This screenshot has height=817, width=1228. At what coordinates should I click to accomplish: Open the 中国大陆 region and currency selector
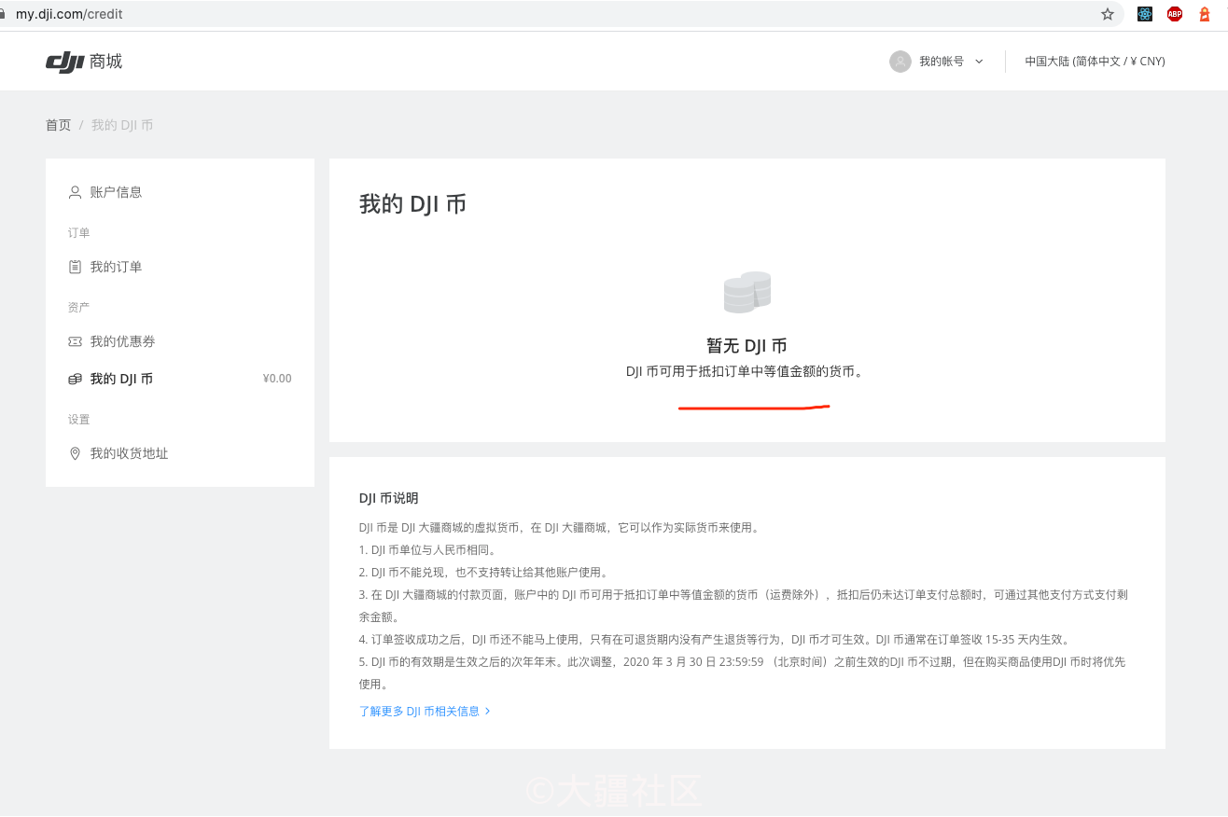1095,62
